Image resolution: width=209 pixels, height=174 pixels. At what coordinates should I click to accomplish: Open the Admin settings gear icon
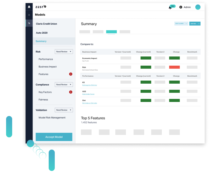[181, 7]
